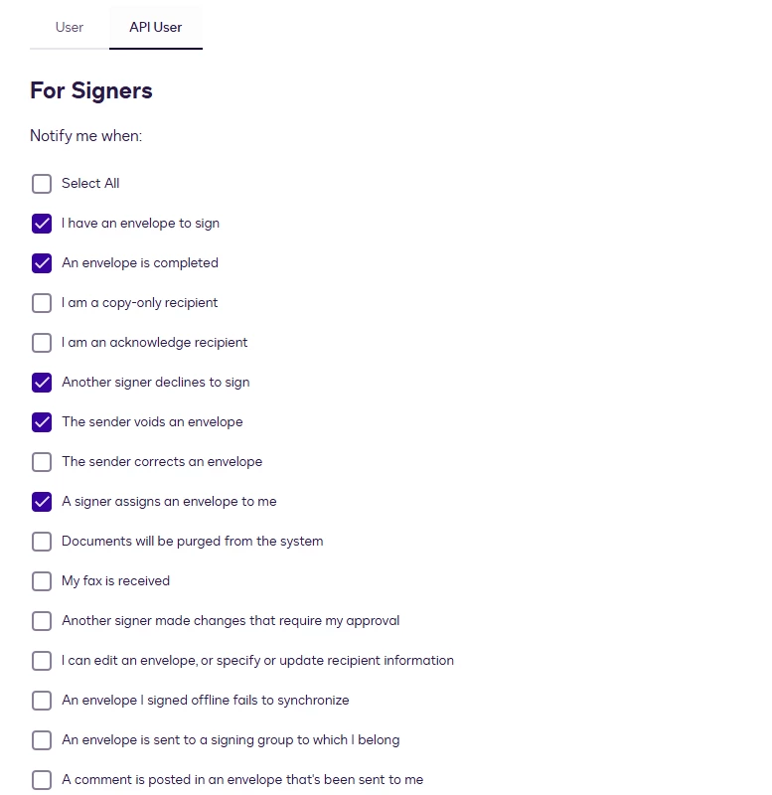Check the Select All checkbox
772x795 pixels.
coord(42,184)
